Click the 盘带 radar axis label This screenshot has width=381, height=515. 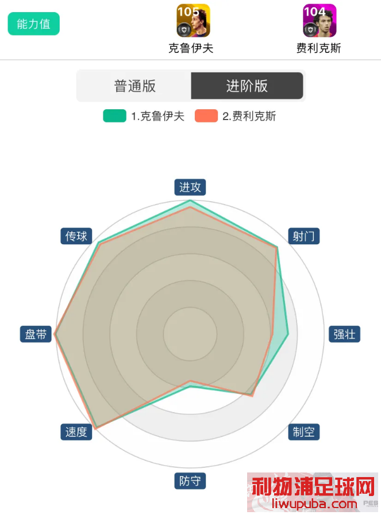(36, 334)
